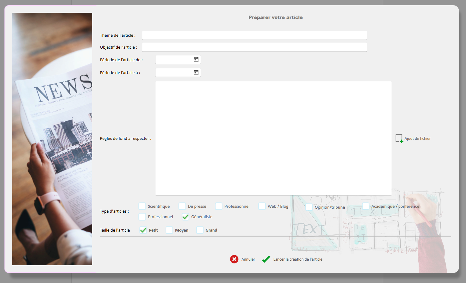Click the 'Taille de l'article' label
Image resolution: width=466 pixels, height=283 pixels.
point(115,230)
